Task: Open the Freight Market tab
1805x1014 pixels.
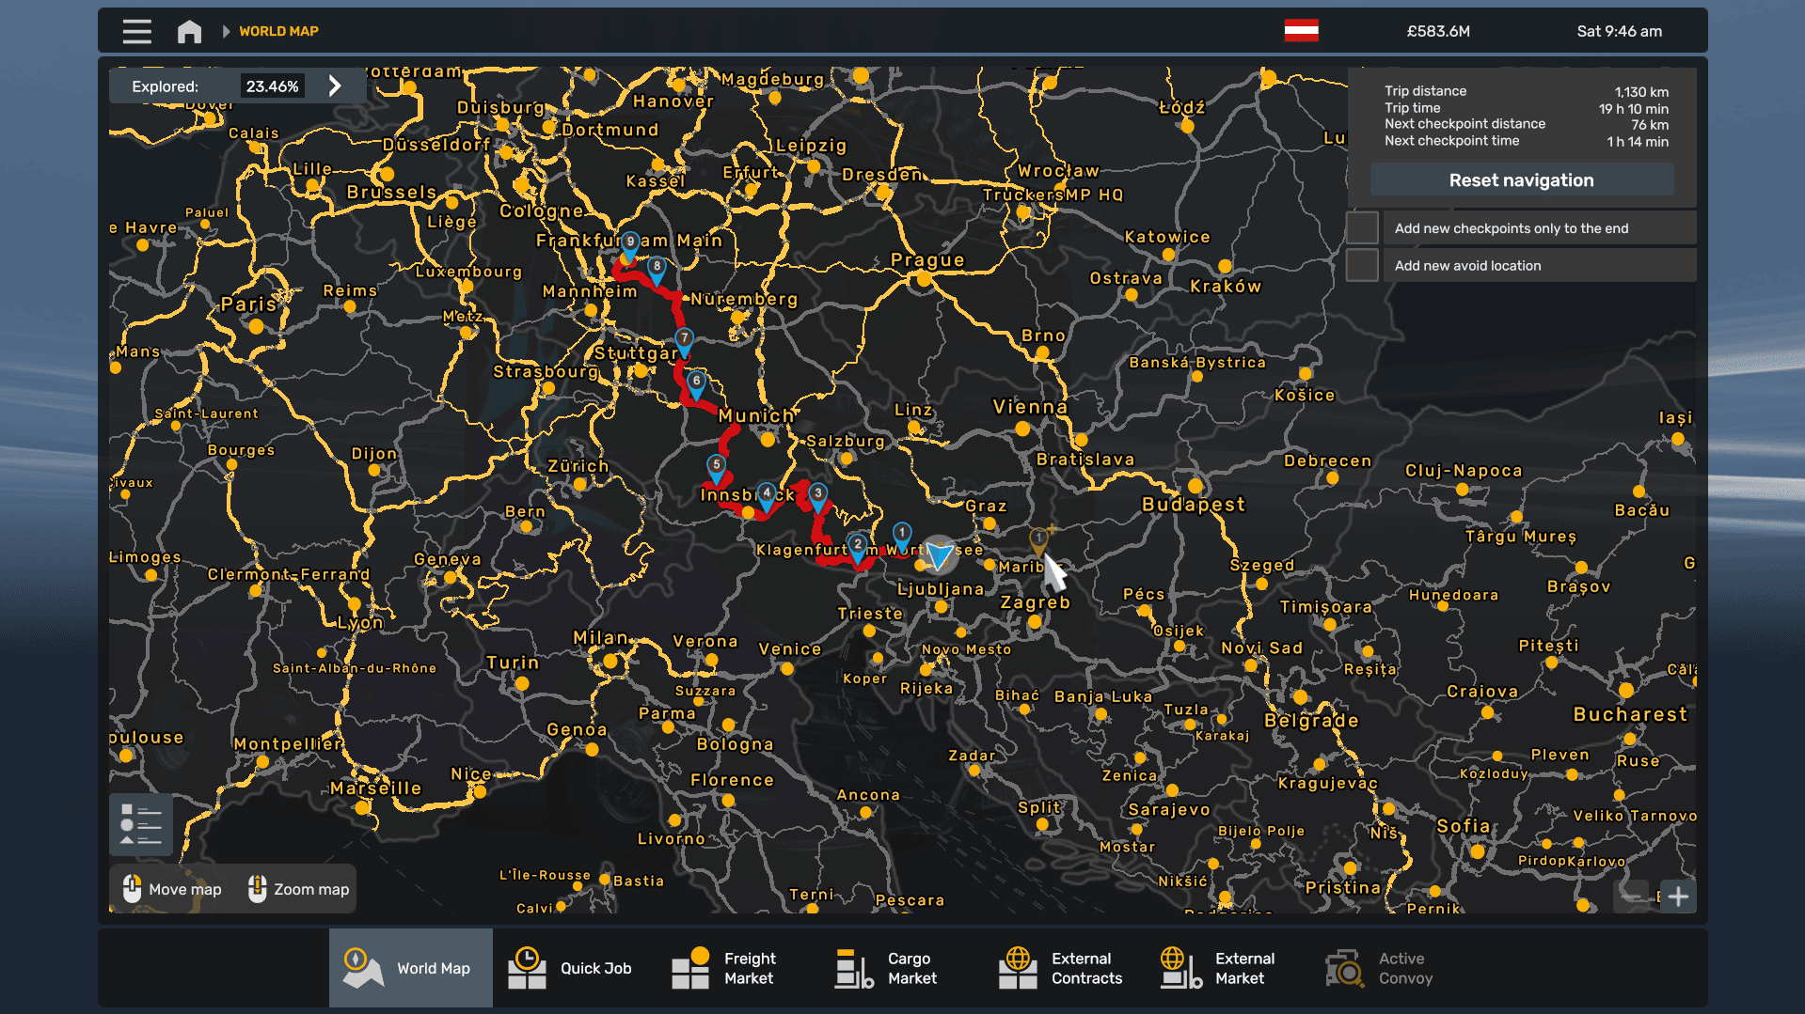Action: click(737, 968)
